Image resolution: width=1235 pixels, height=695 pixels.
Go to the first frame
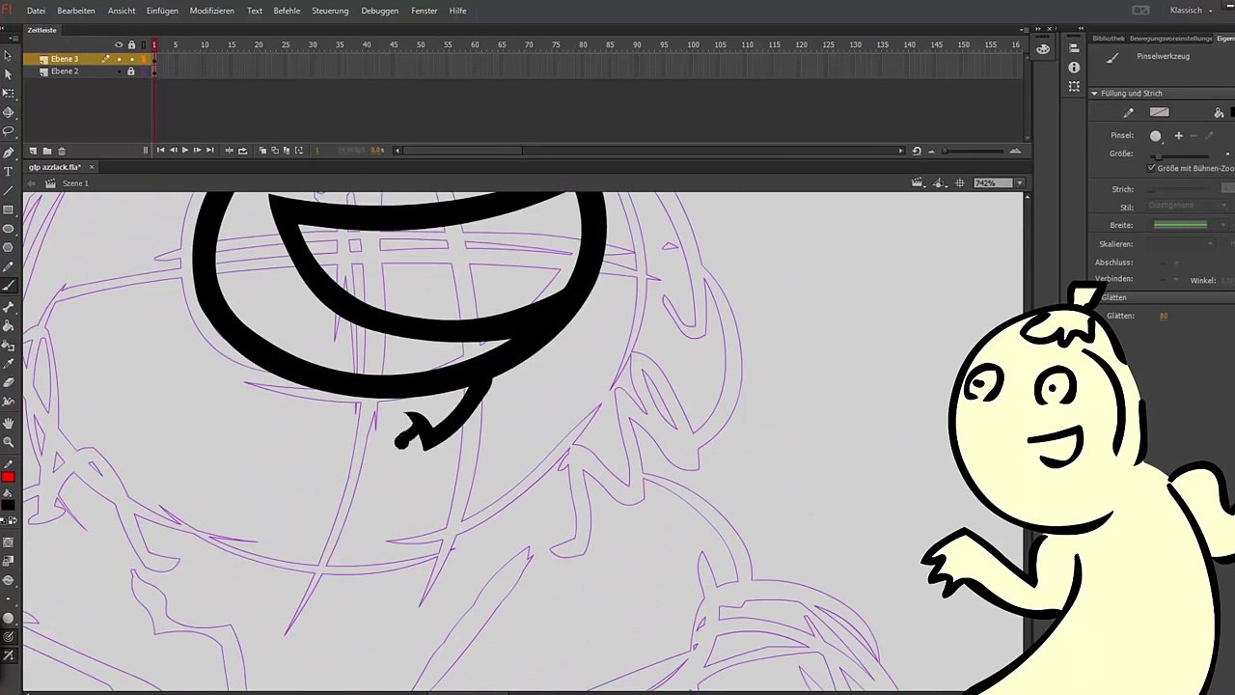tap(160, 151)
